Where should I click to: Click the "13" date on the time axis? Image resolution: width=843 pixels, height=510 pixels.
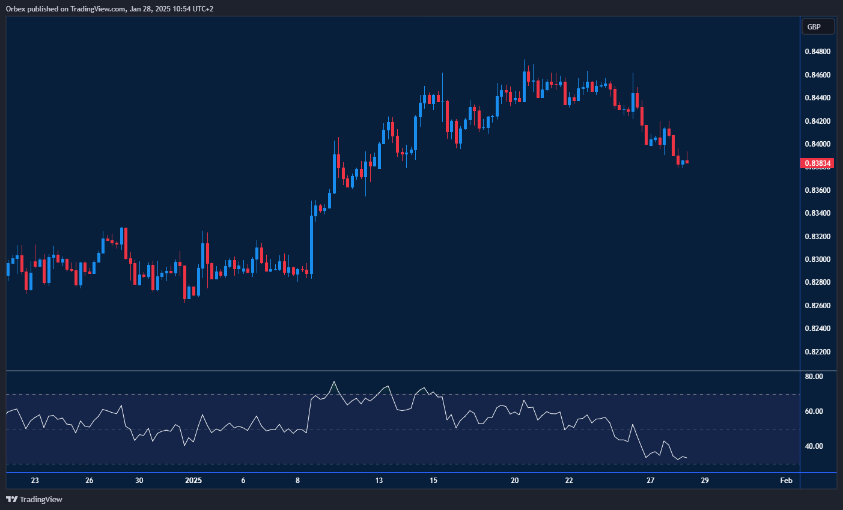pyautogui.click(x=379, y=480)
